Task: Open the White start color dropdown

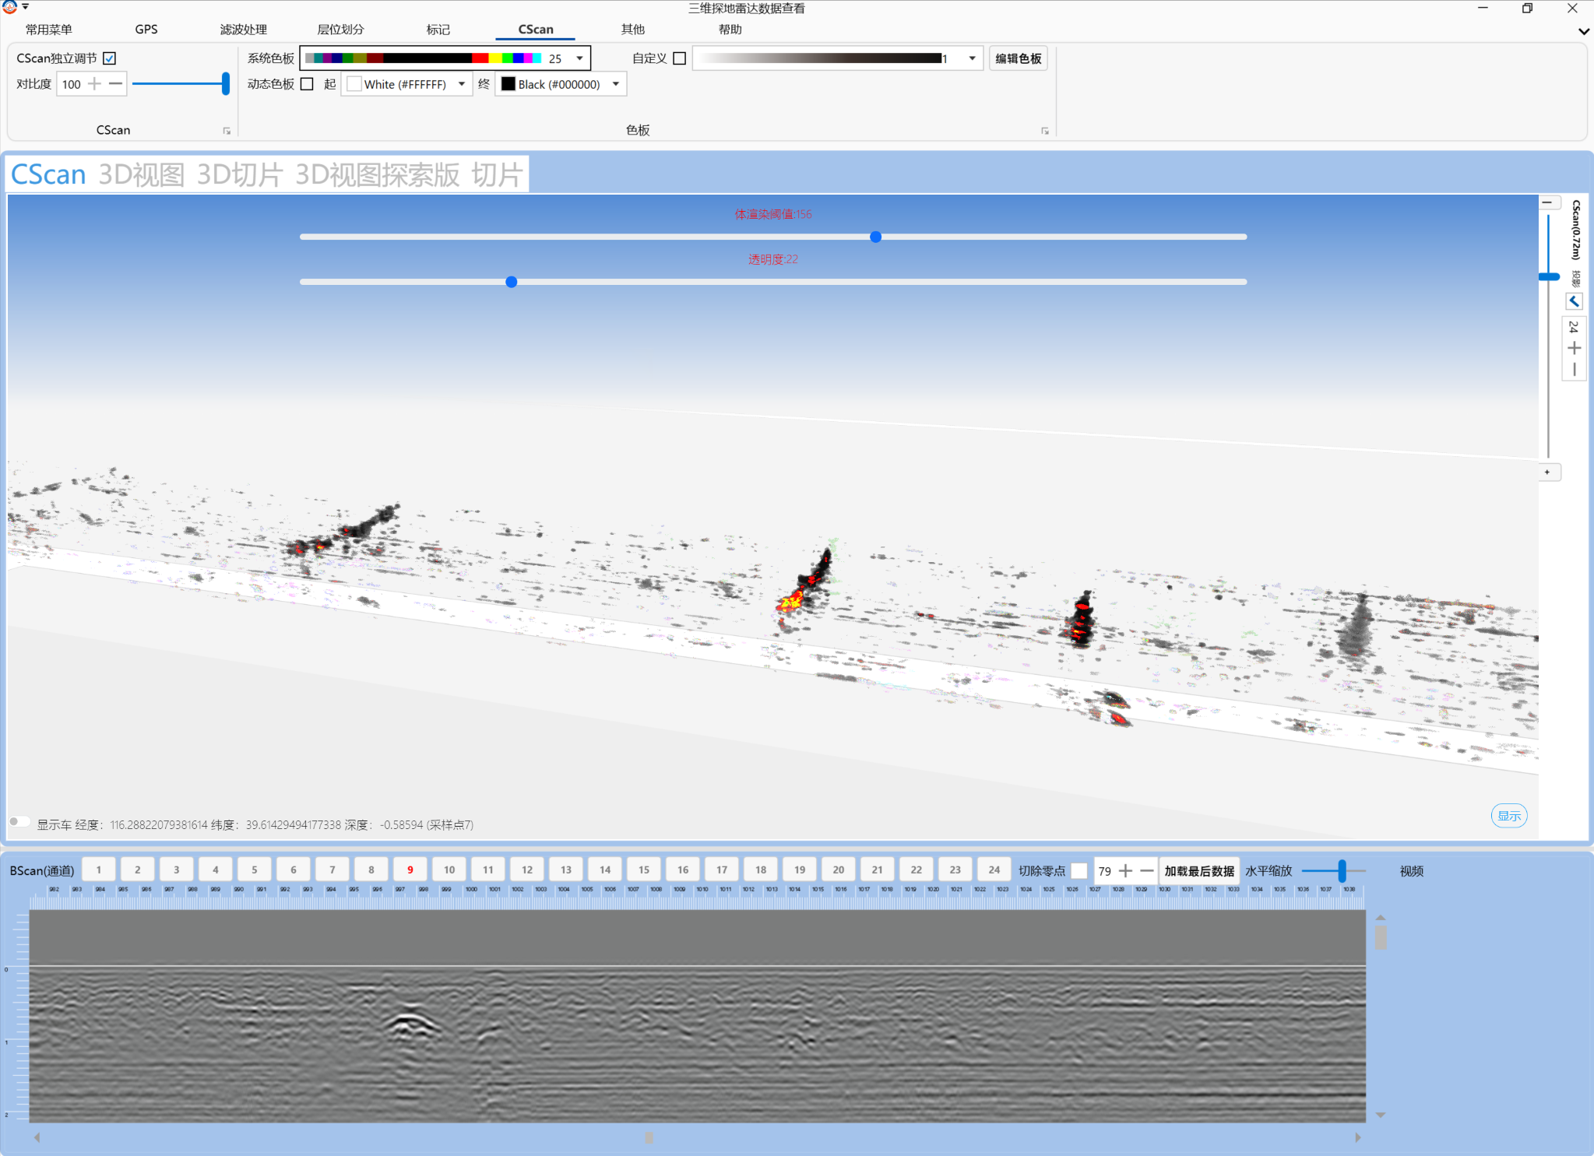Action: pos(462,84)
